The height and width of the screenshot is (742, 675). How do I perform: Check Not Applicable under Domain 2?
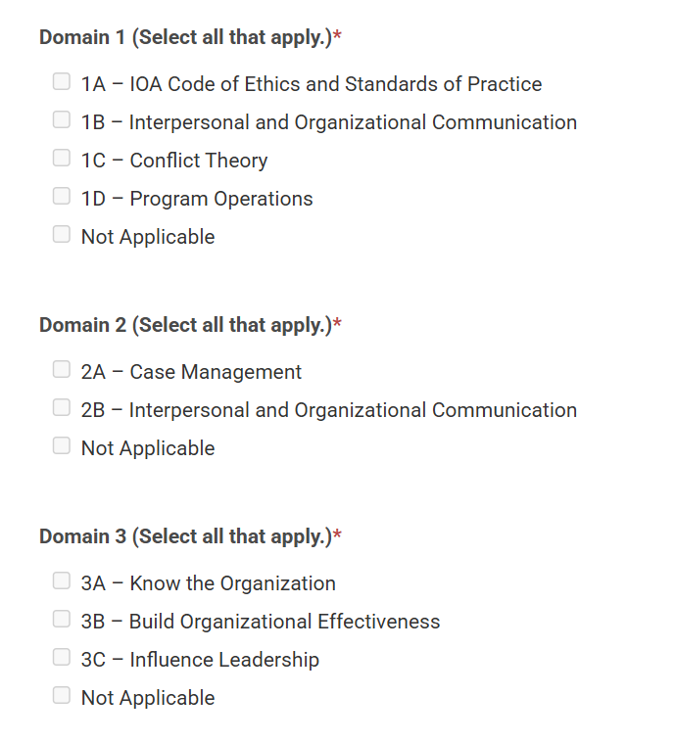click(x=62, y=445)
